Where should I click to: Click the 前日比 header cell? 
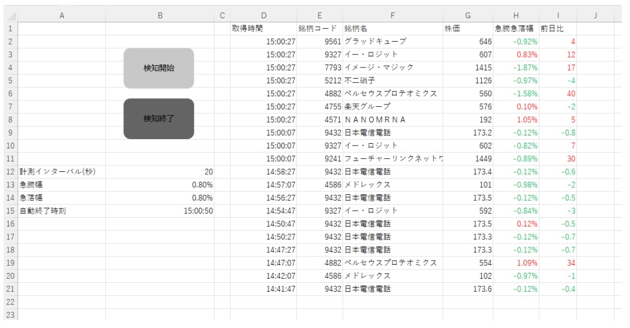click(x=558, y=29)
